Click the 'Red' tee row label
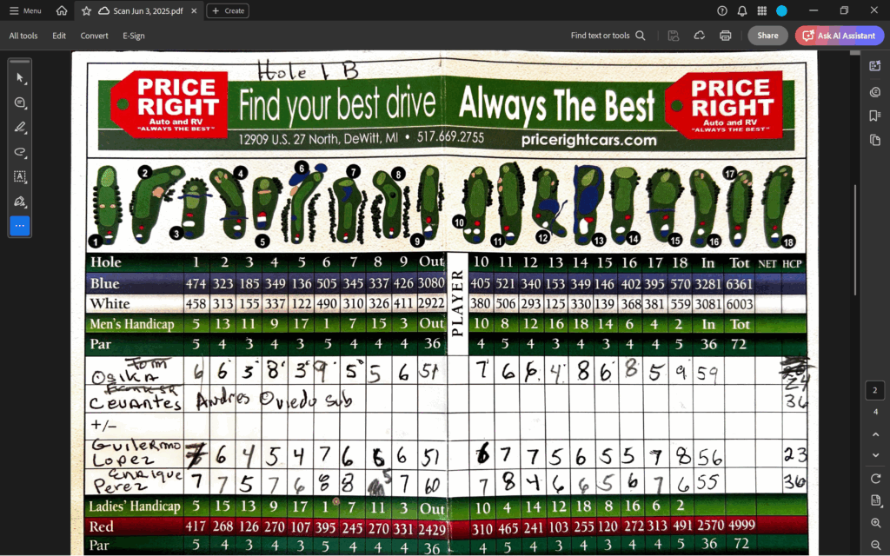Viewport: 890px width, 556px height. tap(101, 526)
